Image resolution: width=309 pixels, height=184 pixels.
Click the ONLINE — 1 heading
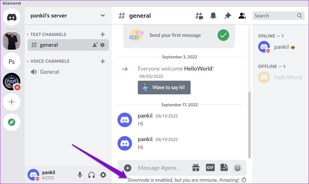point(271,36)
